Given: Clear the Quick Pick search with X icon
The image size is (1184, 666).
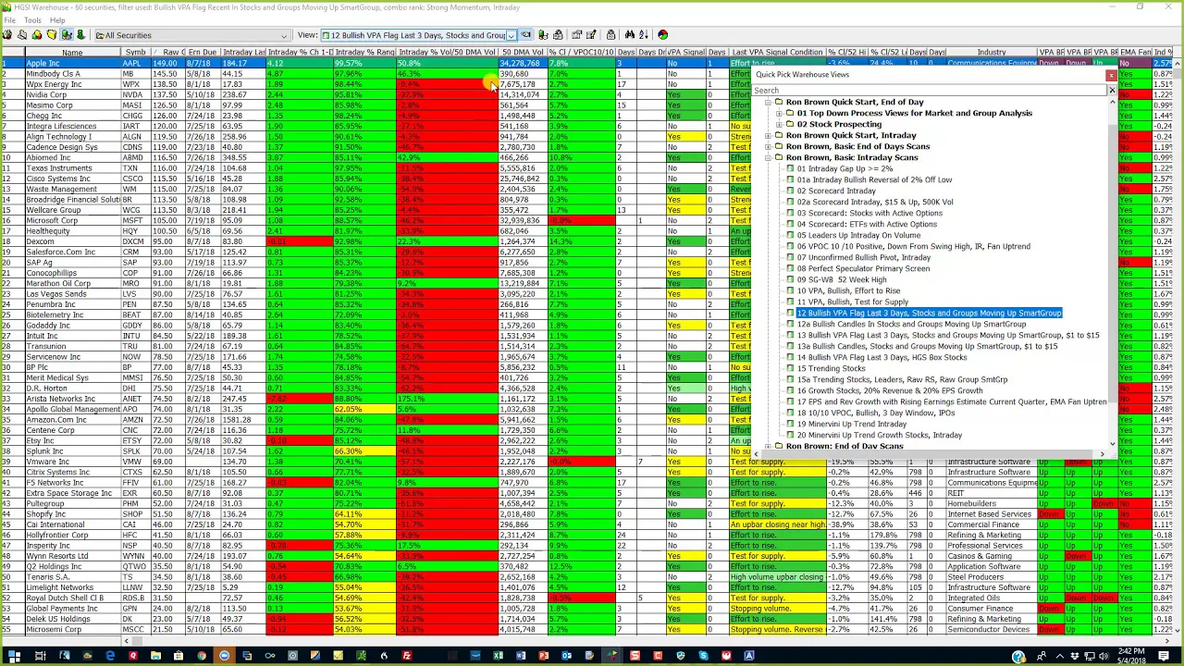Looking at the screenshot, I should 1112,90.
